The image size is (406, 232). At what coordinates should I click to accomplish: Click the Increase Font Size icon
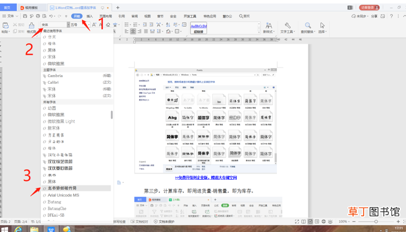[x=94, y=24]
